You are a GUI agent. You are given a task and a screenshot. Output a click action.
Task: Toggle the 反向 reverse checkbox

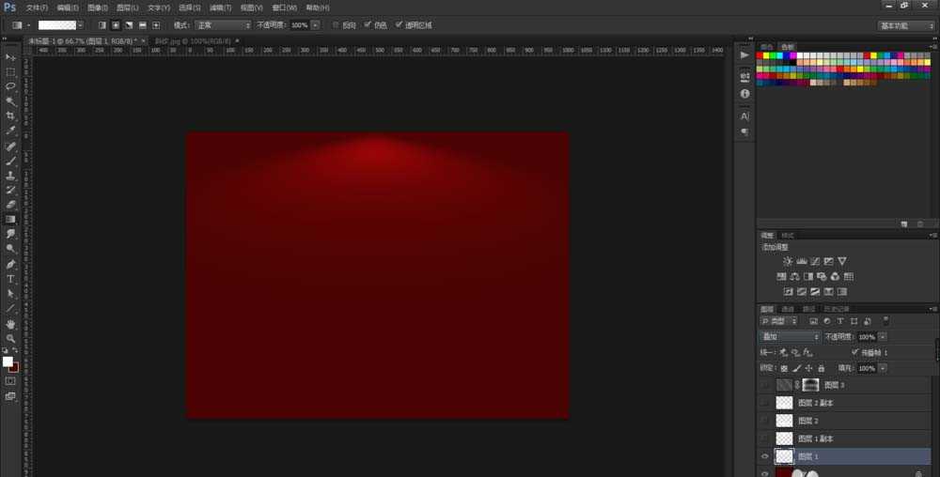tap(336, 25)
